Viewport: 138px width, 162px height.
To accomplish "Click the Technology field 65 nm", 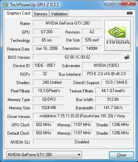I will pyautogui.click(x=46, y=40).
